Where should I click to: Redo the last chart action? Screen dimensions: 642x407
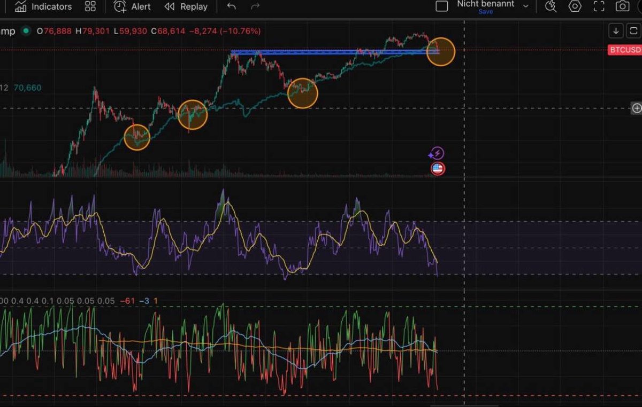255,6
